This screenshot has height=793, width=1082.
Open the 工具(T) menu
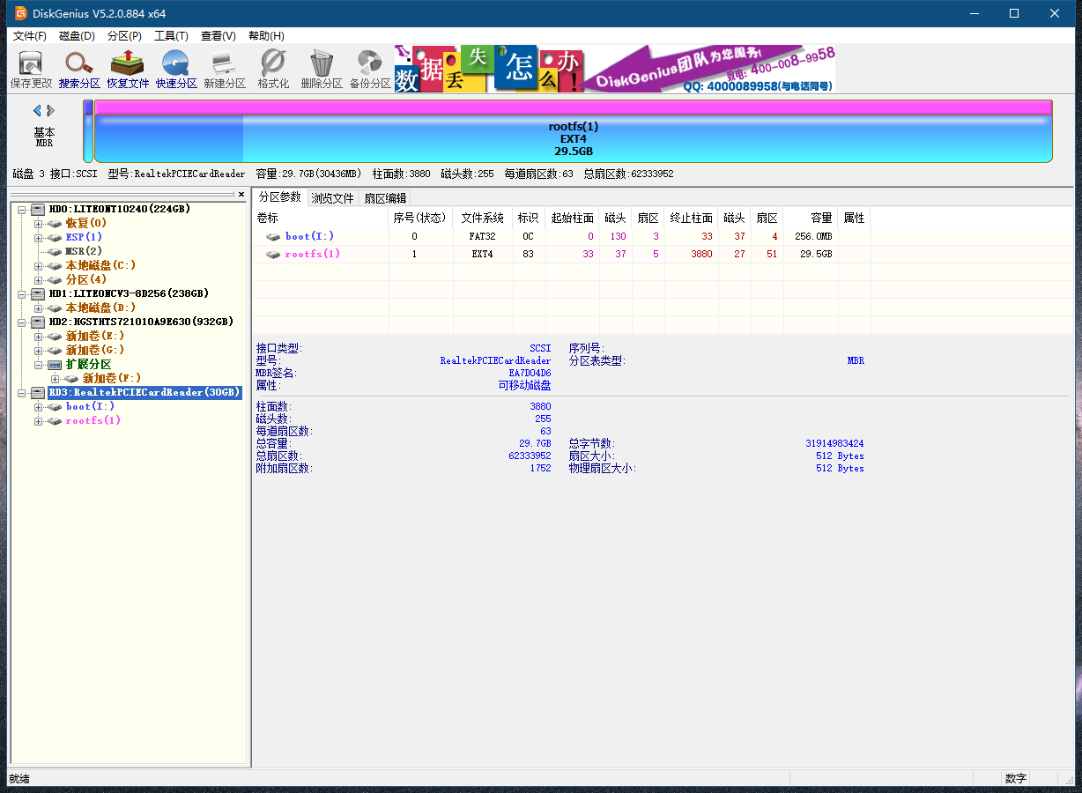coord(171,36)
